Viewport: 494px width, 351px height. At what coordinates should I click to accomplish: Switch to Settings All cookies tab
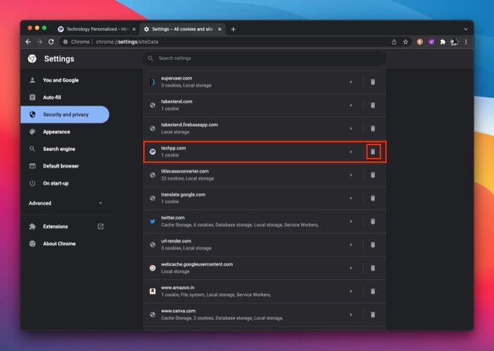pos(183,30)
